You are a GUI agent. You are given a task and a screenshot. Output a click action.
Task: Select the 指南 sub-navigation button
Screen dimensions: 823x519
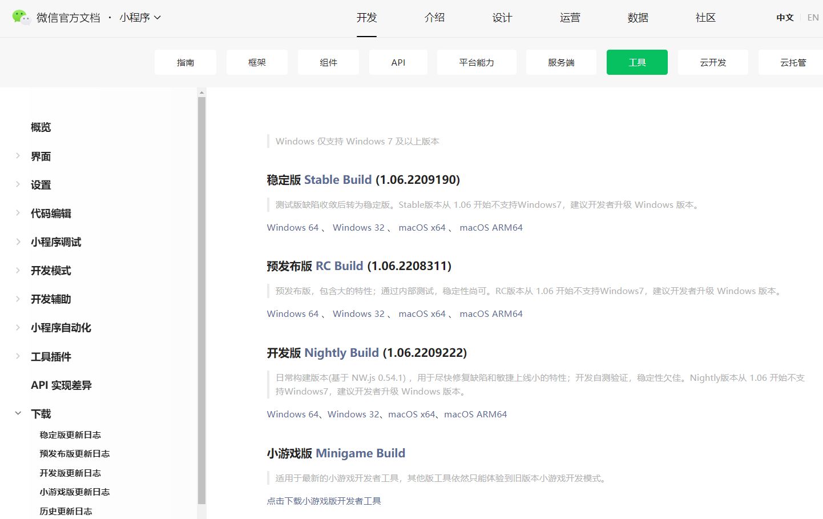(x=185, y=62)
